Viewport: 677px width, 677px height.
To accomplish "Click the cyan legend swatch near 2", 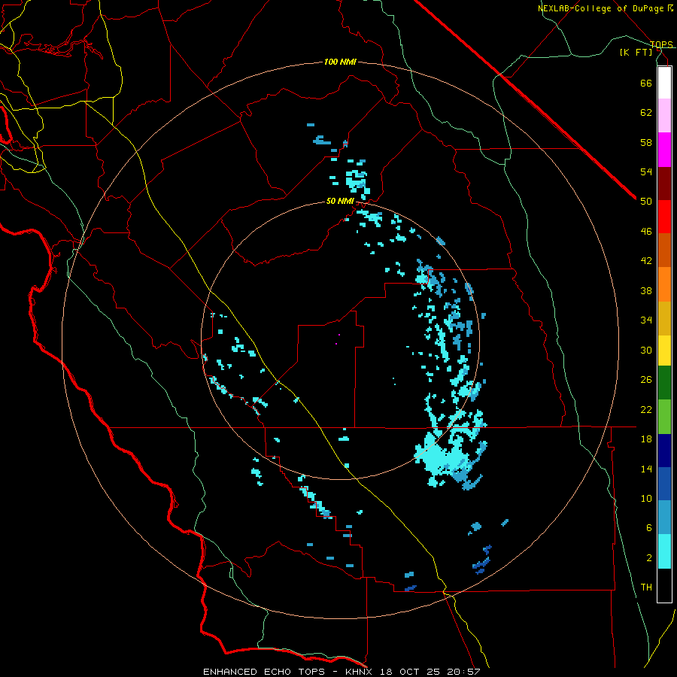I will [664, 551].
